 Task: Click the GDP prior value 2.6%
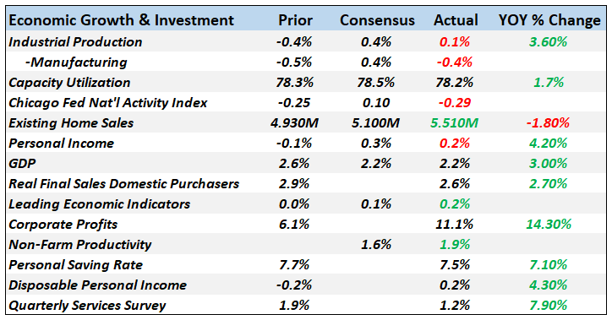click(294, 164)
